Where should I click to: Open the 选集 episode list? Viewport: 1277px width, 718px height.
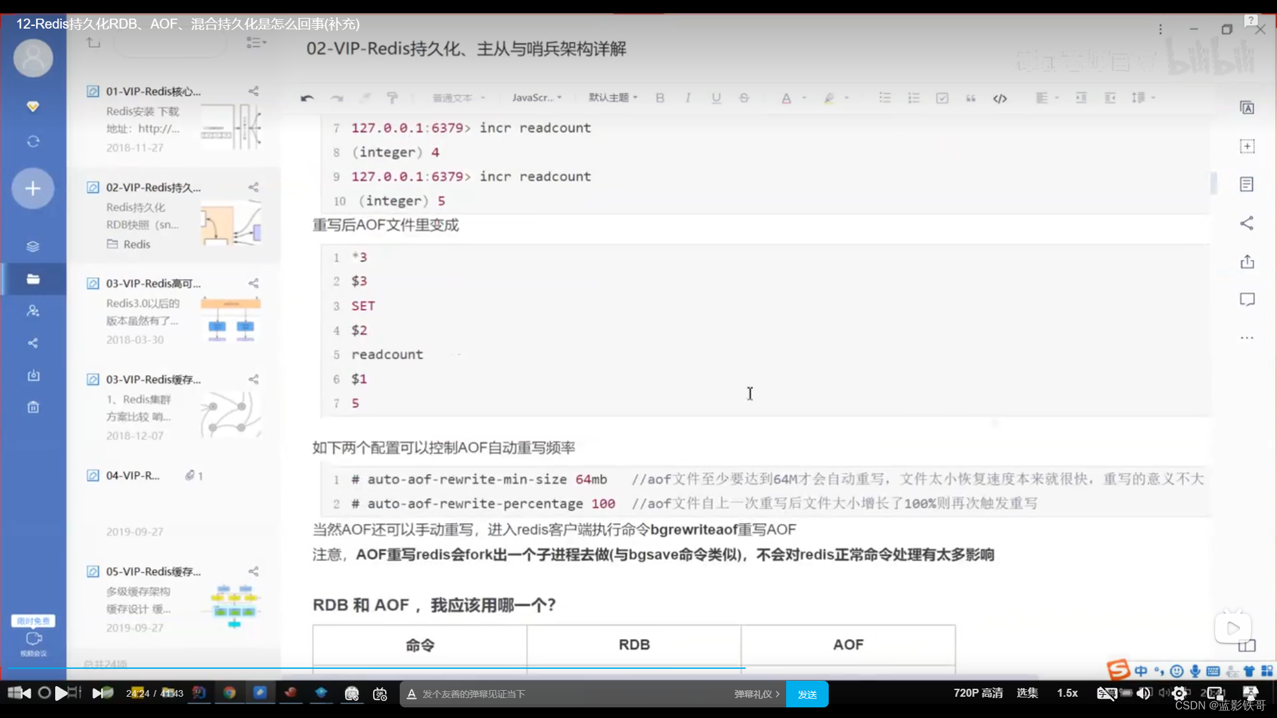click(x=1028, y=693)
